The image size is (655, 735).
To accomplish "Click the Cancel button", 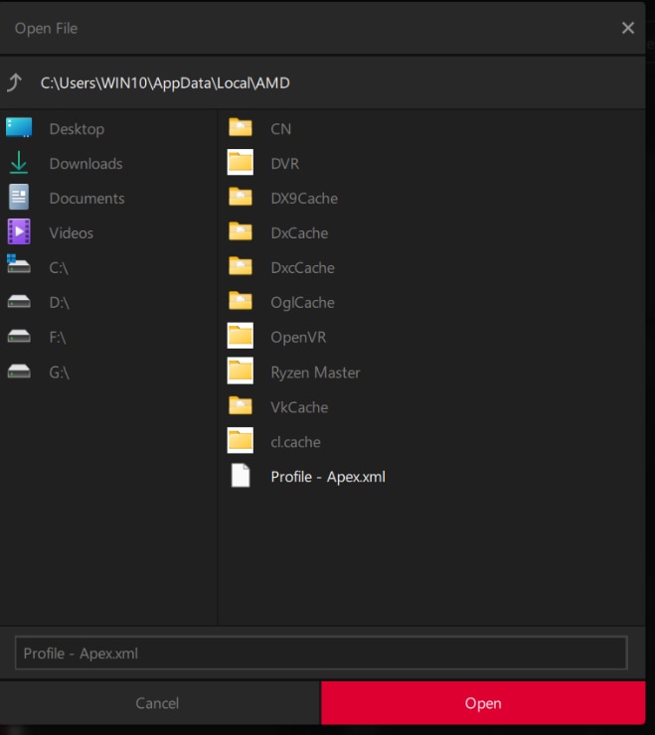I will click(x=157, y=702).
